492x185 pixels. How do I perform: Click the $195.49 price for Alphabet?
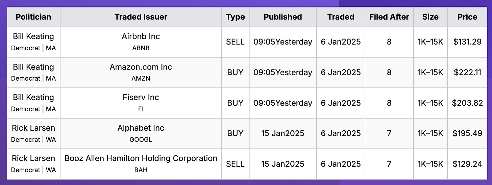coord(467,133)
